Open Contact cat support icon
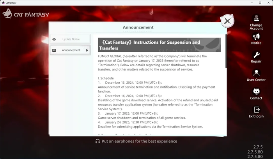The image size is (273, 159). [x=256, y=92]
